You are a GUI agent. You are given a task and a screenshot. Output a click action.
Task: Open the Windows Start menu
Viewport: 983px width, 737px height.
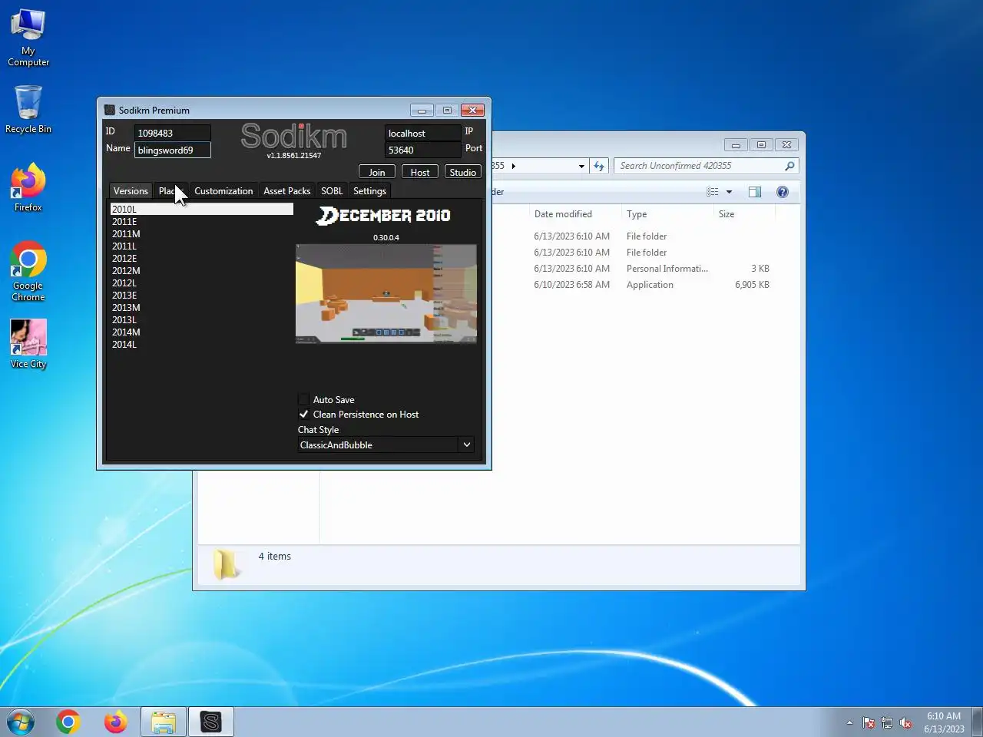tap(21, 722)
